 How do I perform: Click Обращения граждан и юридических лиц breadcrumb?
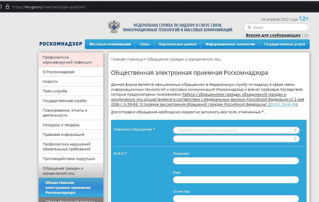point(184,59)
